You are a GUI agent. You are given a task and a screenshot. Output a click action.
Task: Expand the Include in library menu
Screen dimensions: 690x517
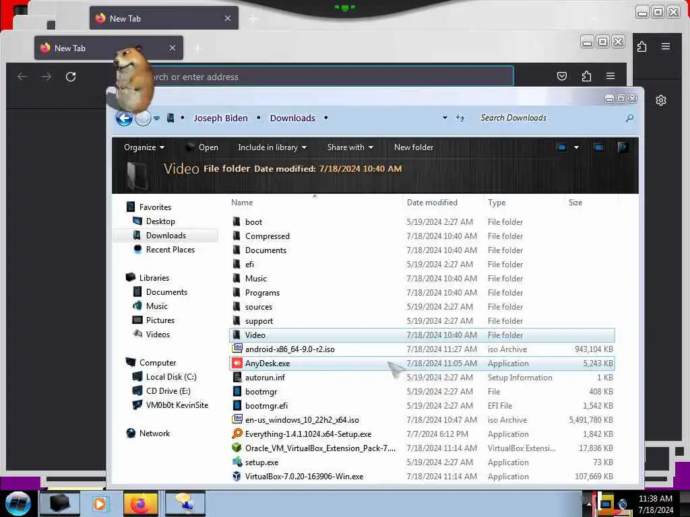point(272,147)
